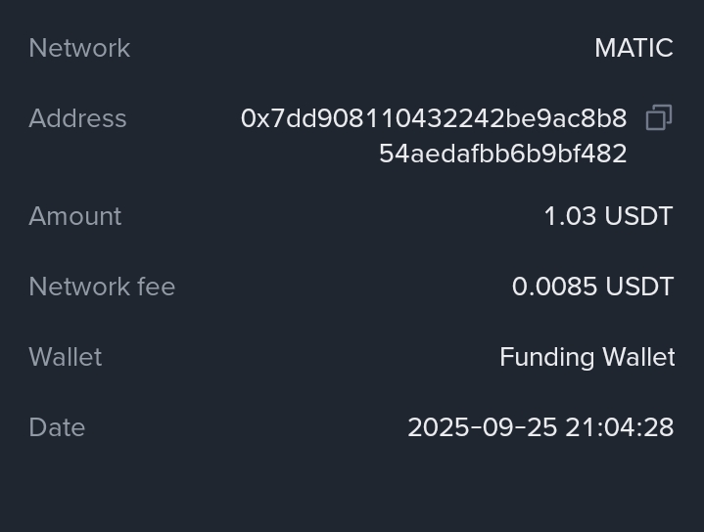Click the MATIC network value
The image size is (704, 532).
634,48
